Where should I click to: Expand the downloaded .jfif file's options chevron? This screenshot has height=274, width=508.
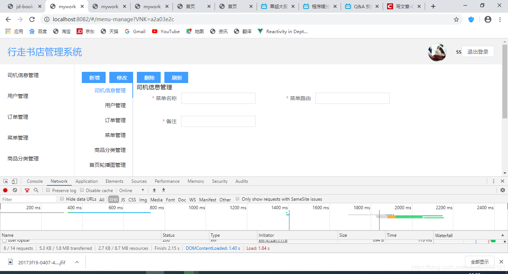click(77, 262)
